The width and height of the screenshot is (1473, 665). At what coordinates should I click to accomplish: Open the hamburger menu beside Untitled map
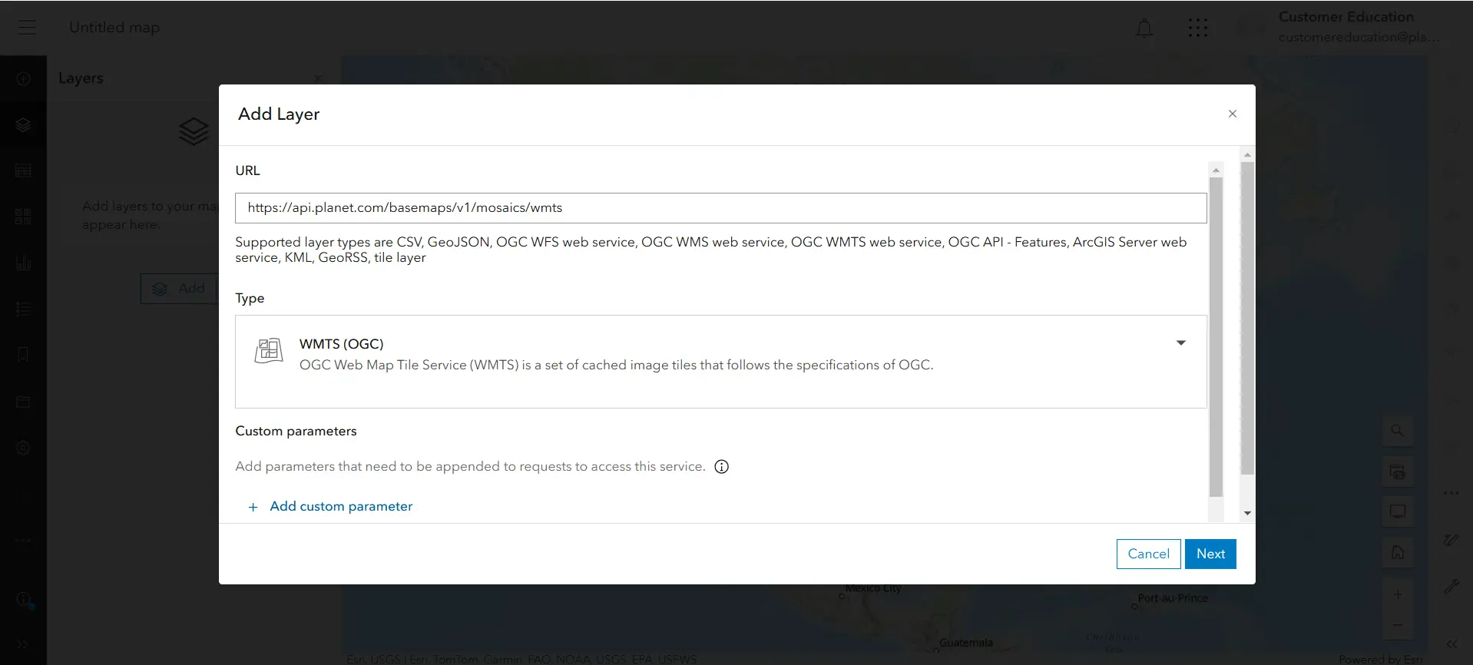[x=27, y=28]
